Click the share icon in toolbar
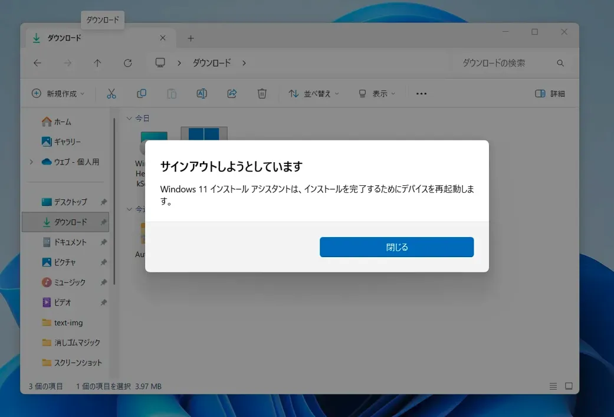This screenshot has width=614, height=417. (232, 94)
